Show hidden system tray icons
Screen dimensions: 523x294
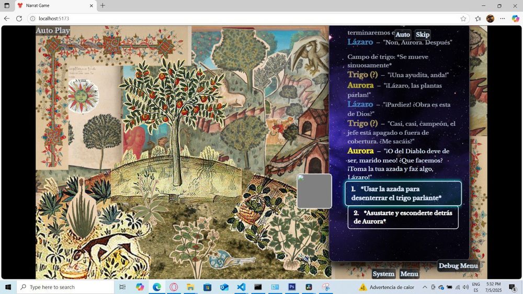click(425, 287)
